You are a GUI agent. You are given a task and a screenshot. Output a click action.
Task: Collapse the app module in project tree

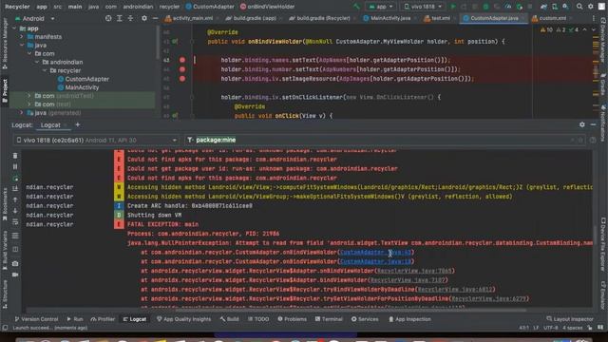pos(14,28)
